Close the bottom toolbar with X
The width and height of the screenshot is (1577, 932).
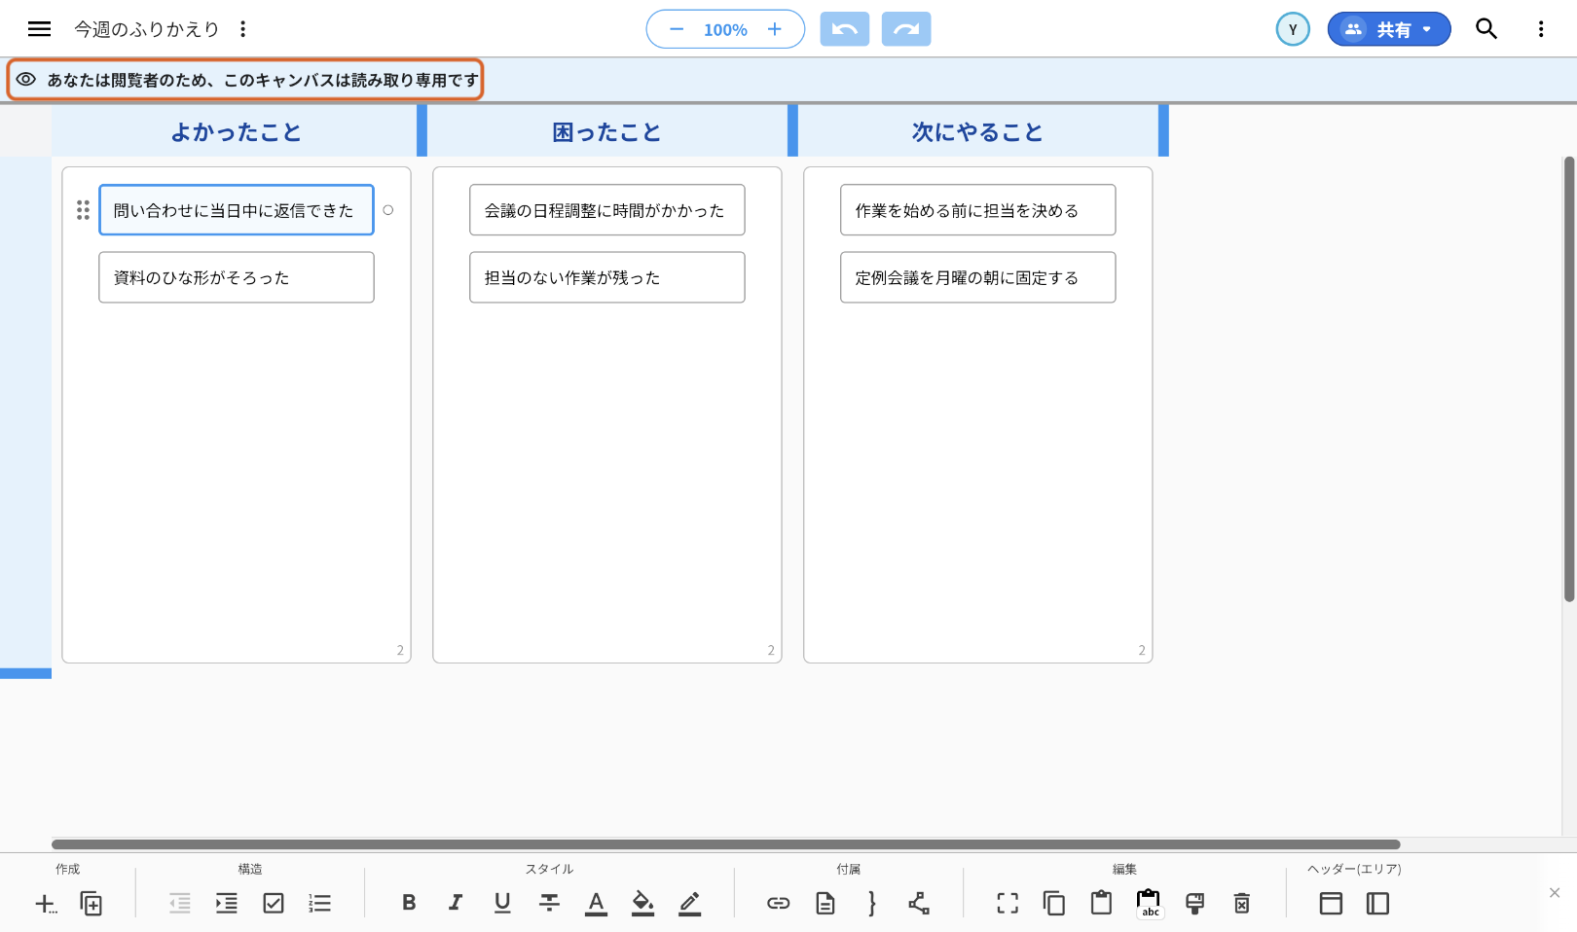click(x=1555, y=893)
